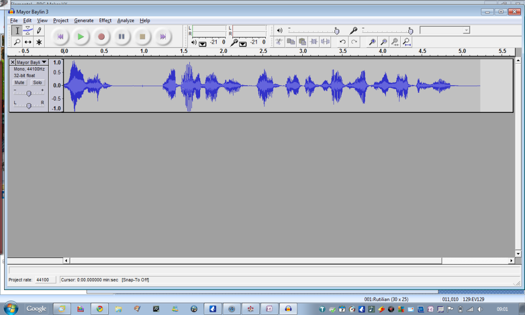The width and height of the screenshot is (525, 315).
Task: Activate the Time Shift tool
Action: tap(28, 42)
